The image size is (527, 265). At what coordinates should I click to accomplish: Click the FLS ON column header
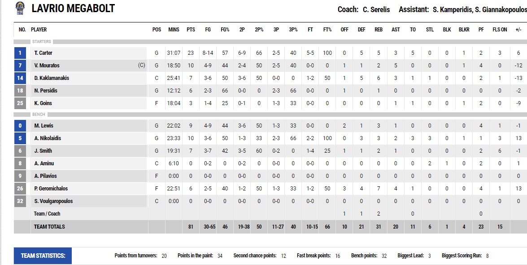point(500,30)
